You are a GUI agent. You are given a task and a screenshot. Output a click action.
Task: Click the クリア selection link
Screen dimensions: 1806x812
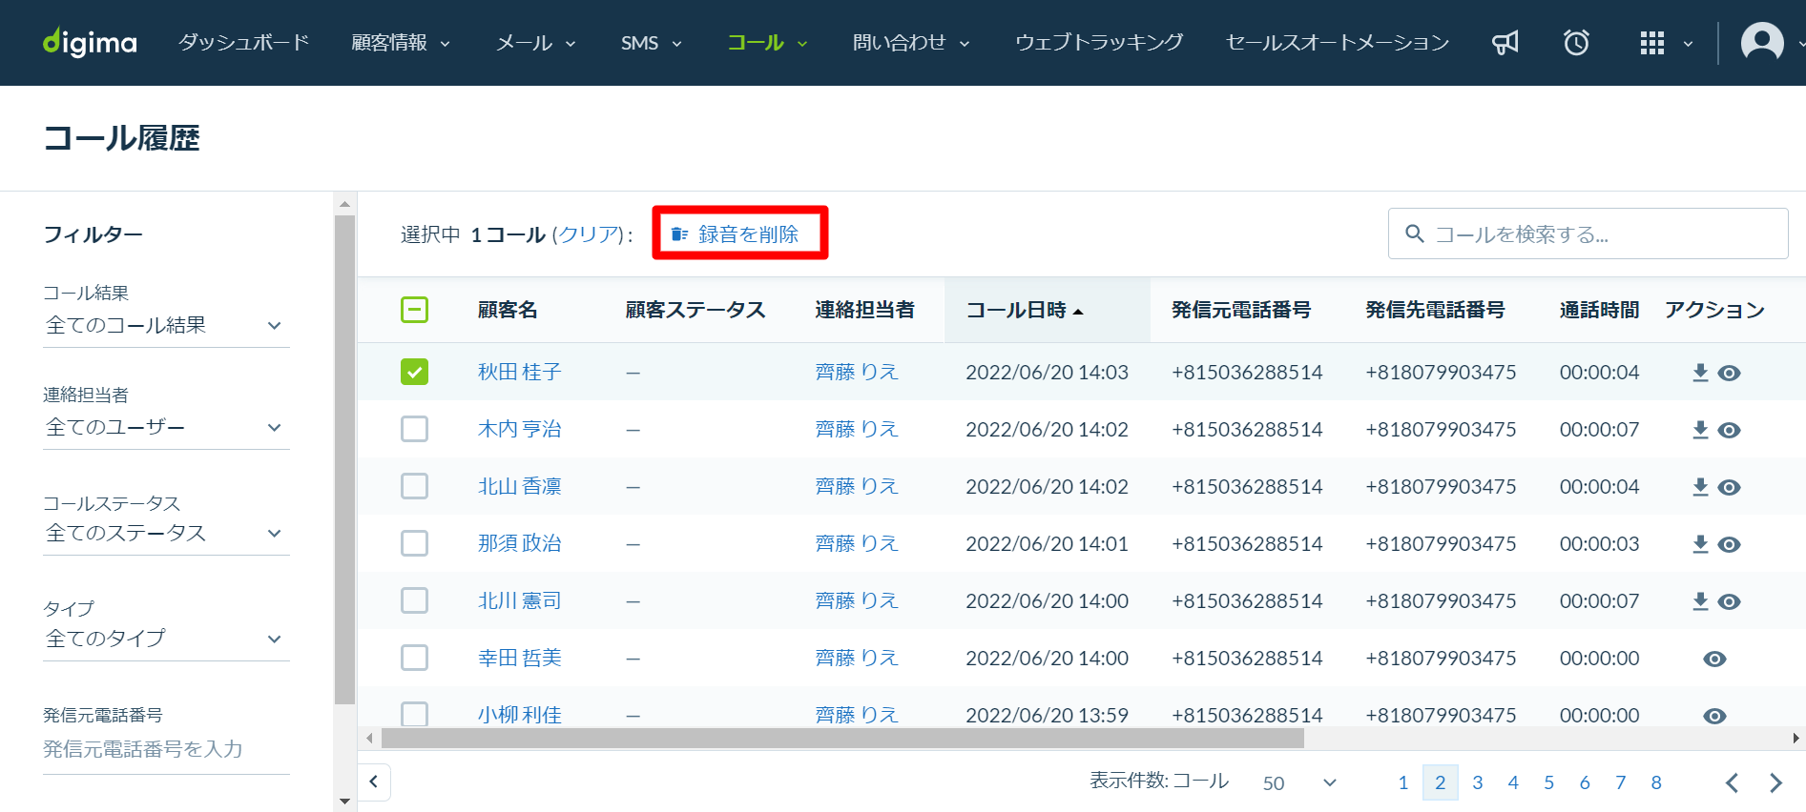(589, 234)
